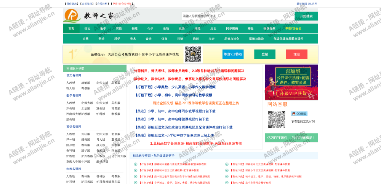Open 【关注】名师同步教学视频打包下载 link
Viewport: 381px width, 184px height.
[x=175, y=111]
